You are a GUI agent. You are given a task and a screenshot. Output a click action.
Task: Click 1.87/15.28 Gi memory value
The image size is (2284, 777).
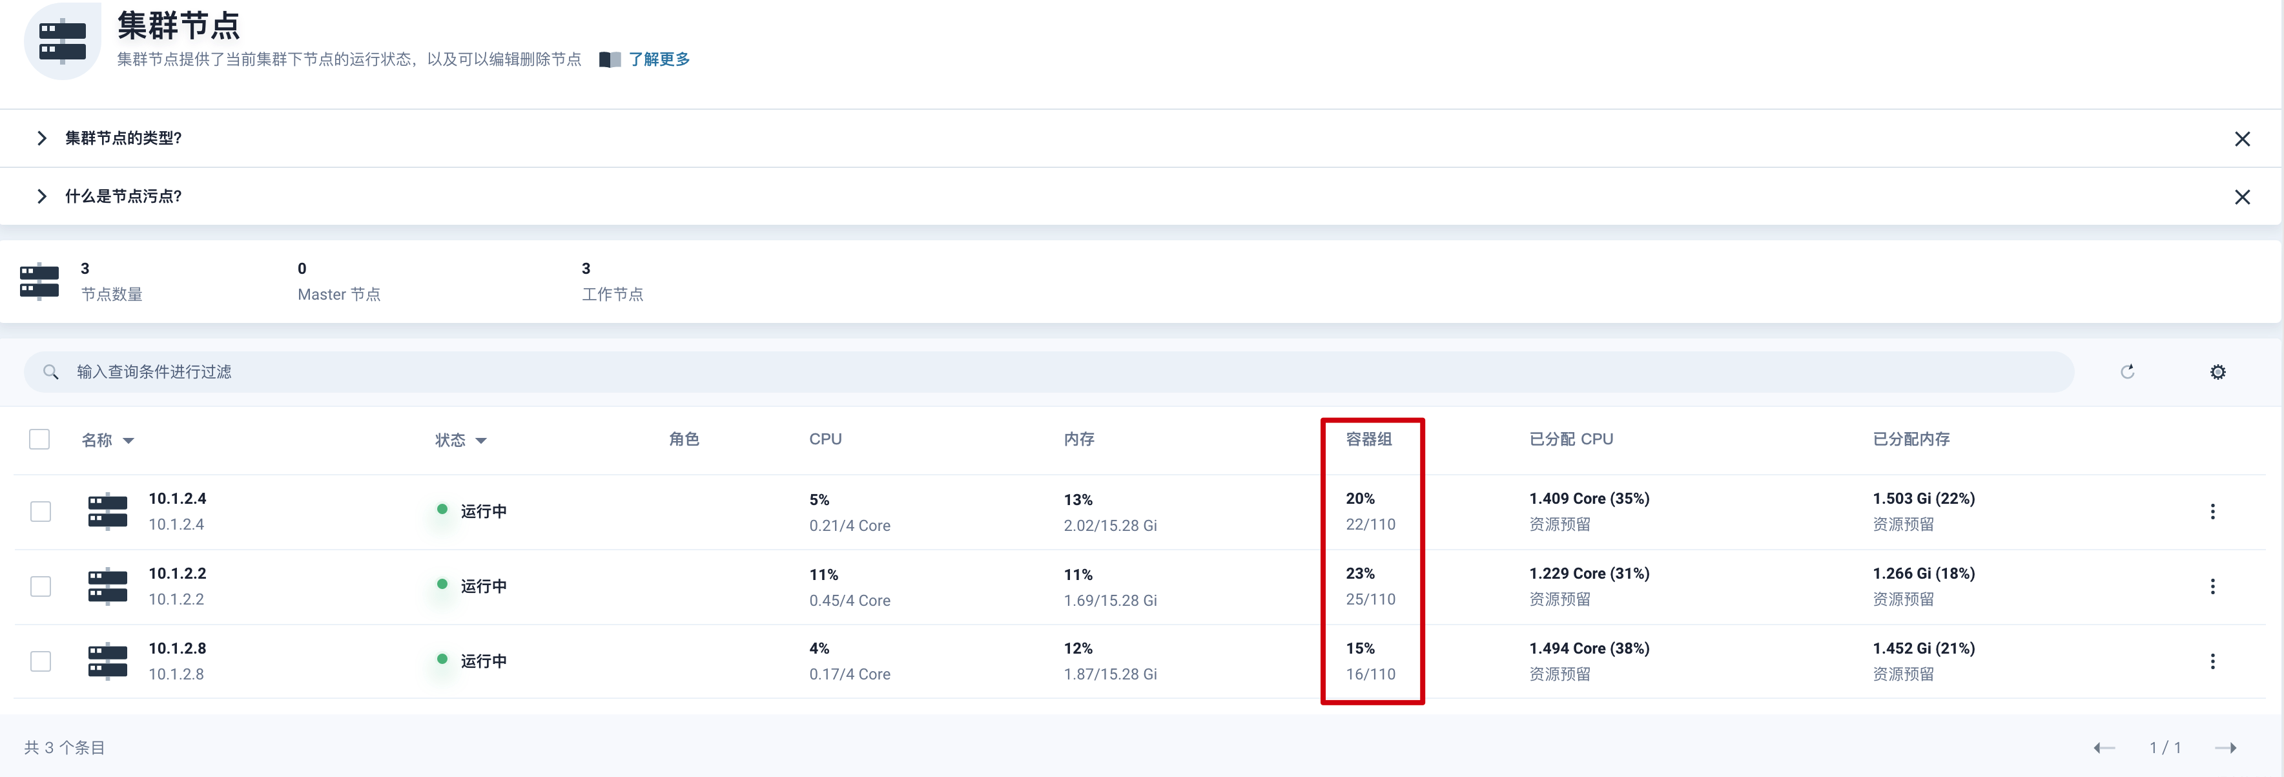(1110, 674)
